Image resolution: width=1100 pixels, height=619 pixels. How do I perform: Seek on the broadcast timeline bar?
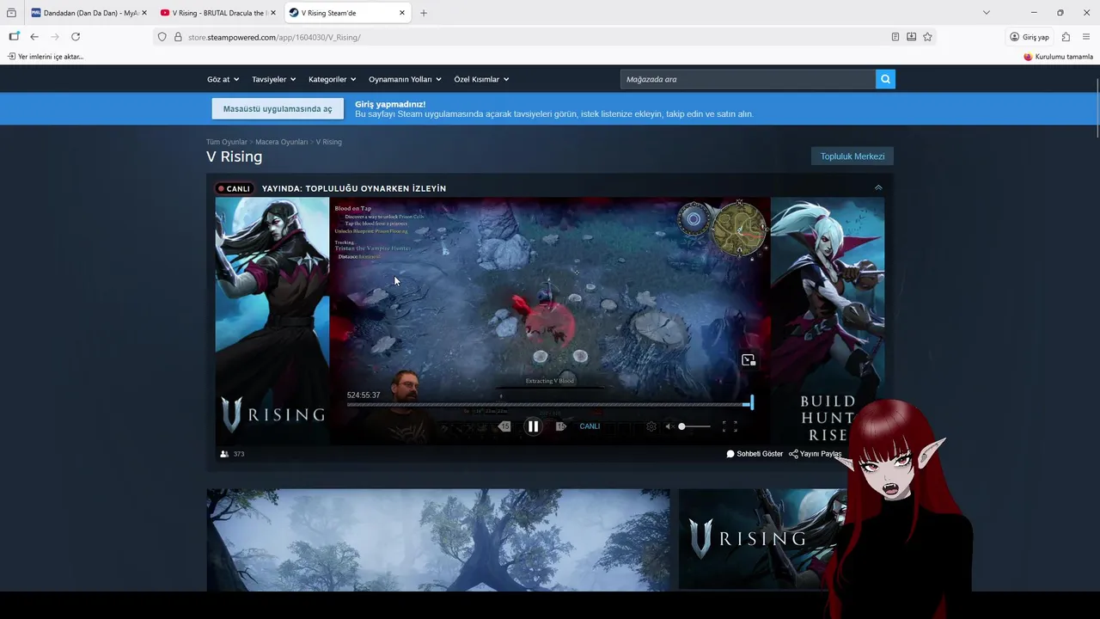[x=549, y=403]
